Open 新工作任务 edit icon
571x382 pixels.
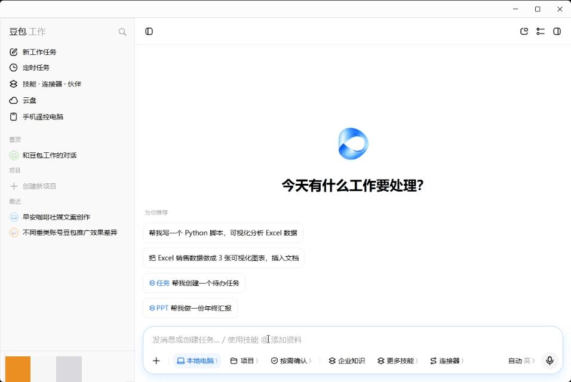[x=14, y=52]
